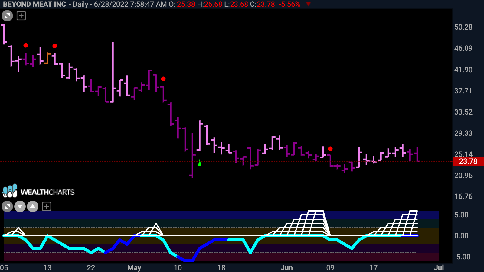
Task: Click the '17' date axis label
Action: pos(374,268)
